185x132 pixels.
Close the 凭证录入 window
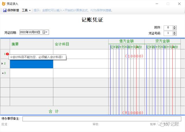179,4
